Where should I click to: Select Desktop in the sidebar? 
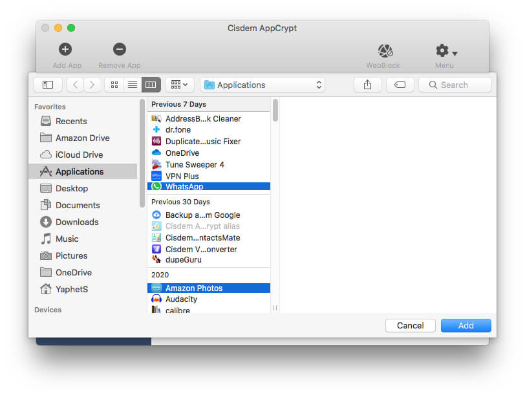83,188
